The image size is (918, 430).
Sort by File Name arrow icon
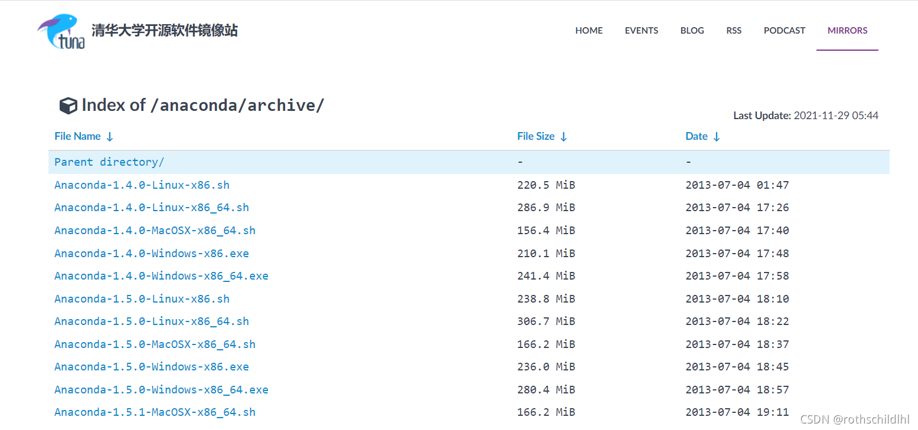coord(109,136)
